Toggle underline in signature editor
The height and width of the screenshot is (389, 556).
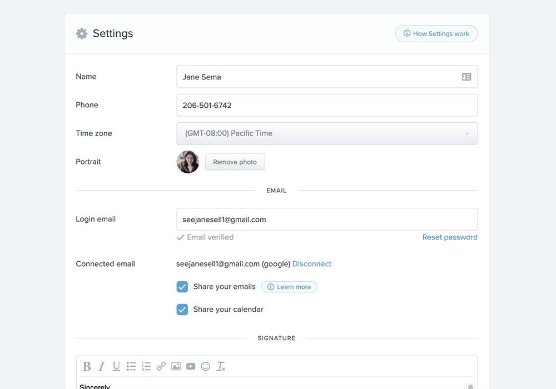click(x=116, y=366)
